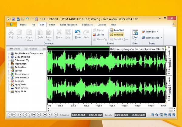Open the Customize Quick Access Toolbar dropdown

(44, 19)
